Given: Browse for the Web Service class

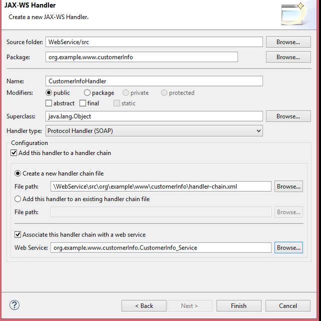Looking at the screenshot, I should pyautogui.click(x=288, y=247).
